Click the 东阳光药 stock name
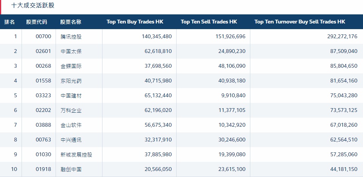This screenshot has width=363, height=177. pos(71,81)
